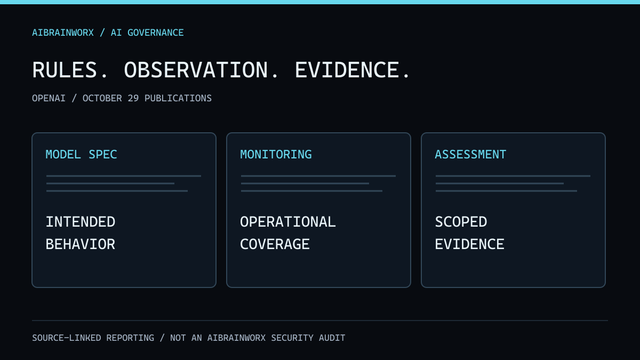
Task: Click the 'MONITORING' card heading
Action: 276,155
